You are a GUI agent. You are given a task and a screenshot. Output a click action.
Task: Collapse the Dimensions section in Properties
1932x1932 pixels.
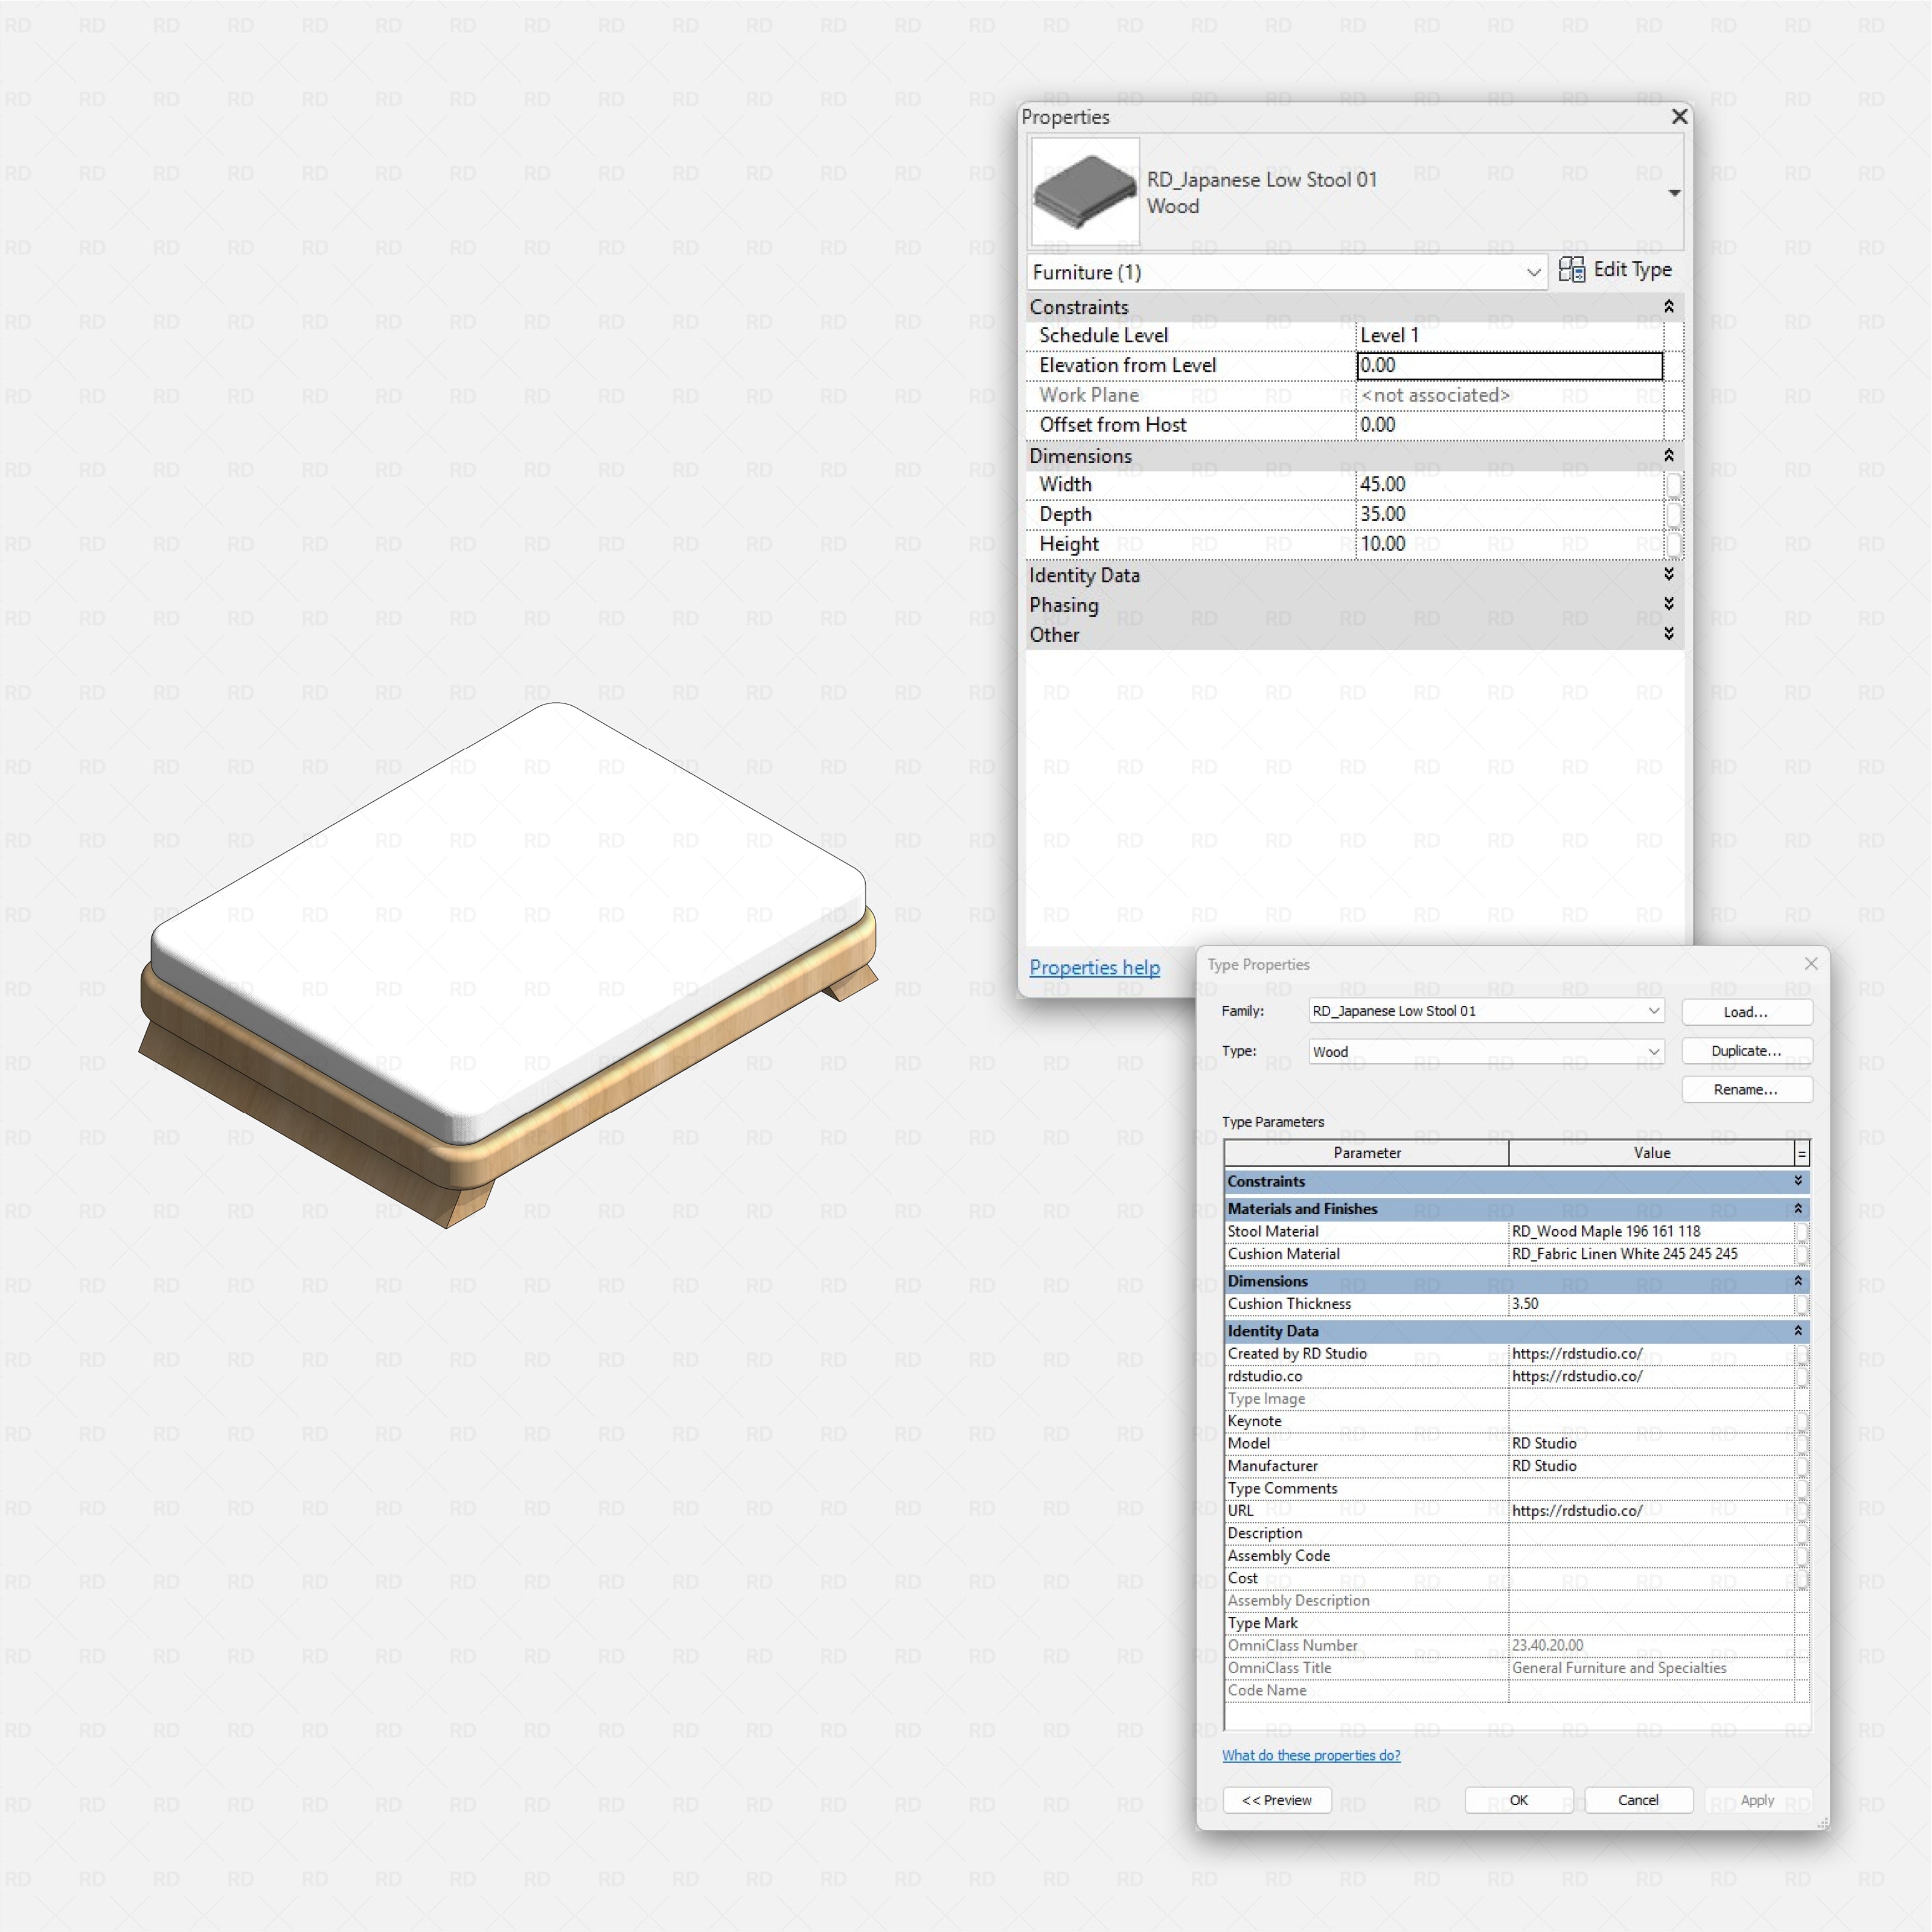[x=1669, y=456]
